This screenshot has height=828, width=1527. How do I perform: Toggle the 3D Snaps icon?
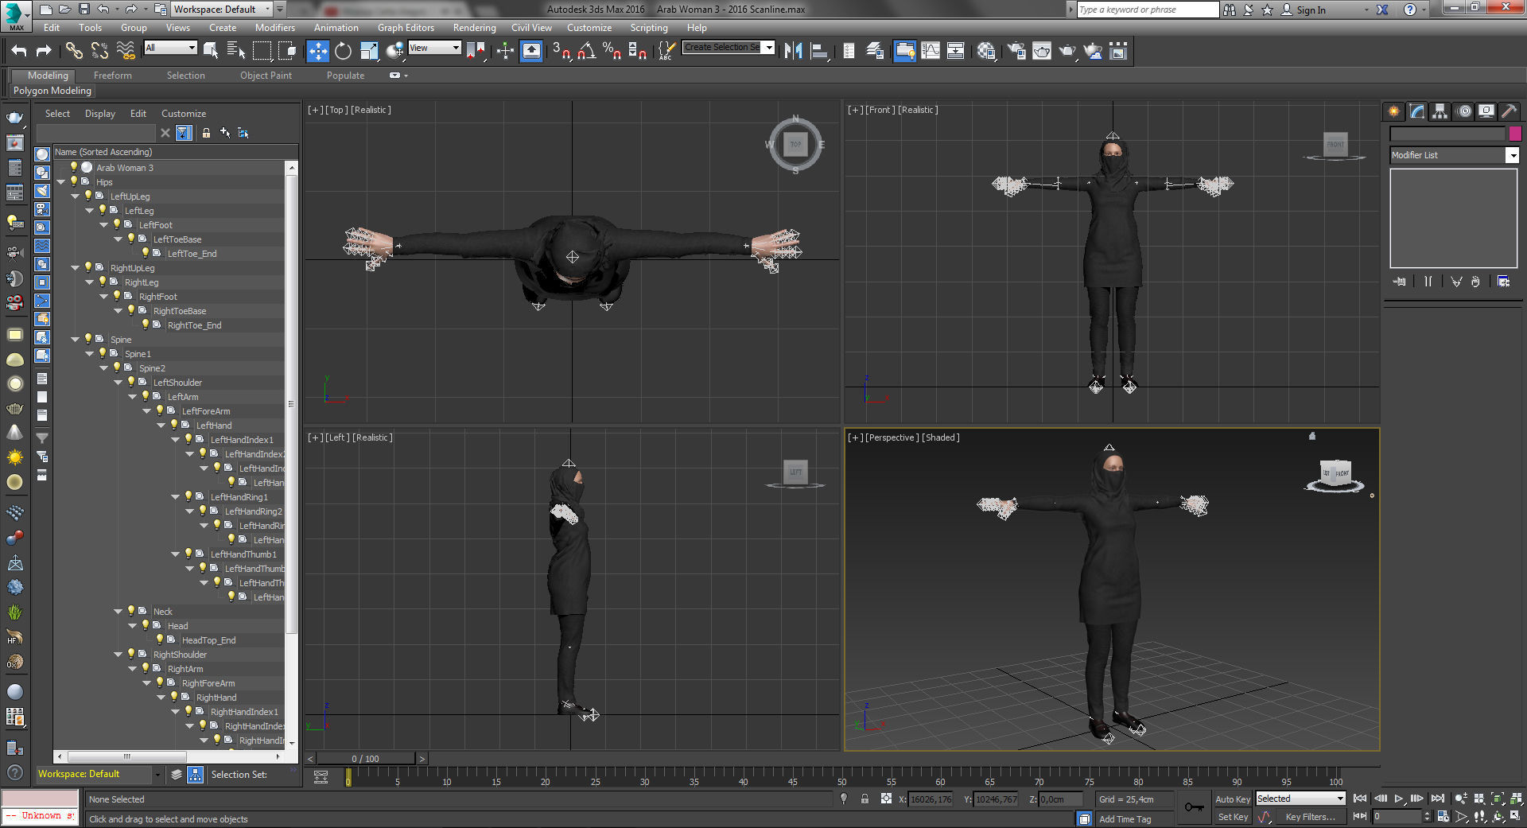(x=561, y=51)
